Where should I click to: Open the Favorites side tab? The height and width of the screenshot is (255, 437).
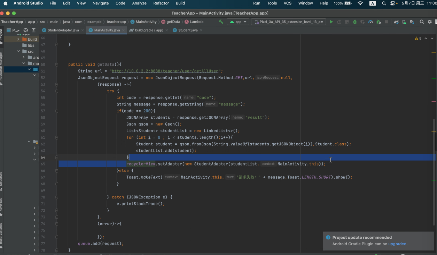point(1,207)
